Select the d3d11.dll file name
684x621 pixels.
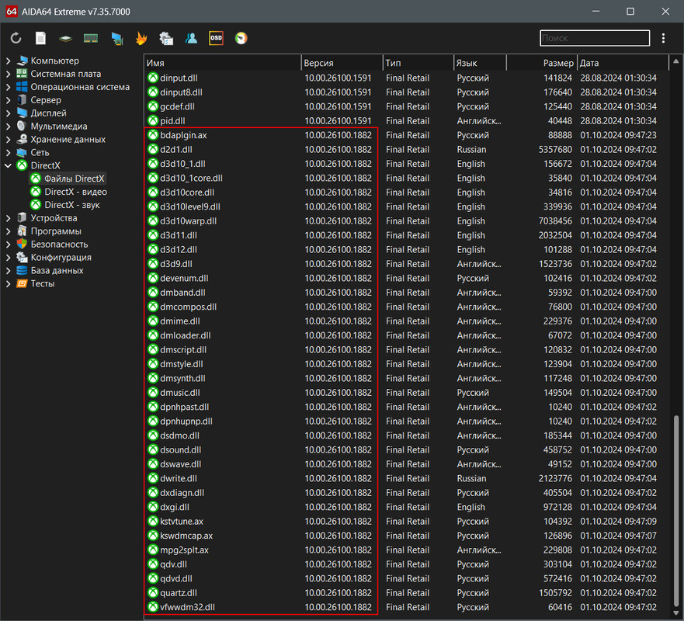tap(179, 235)
